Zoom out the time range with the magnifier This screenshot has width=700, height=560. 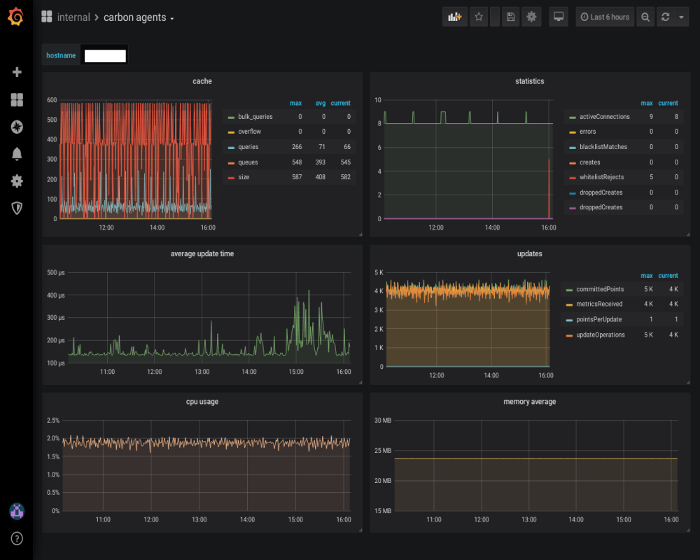click(x=645, y=16)
